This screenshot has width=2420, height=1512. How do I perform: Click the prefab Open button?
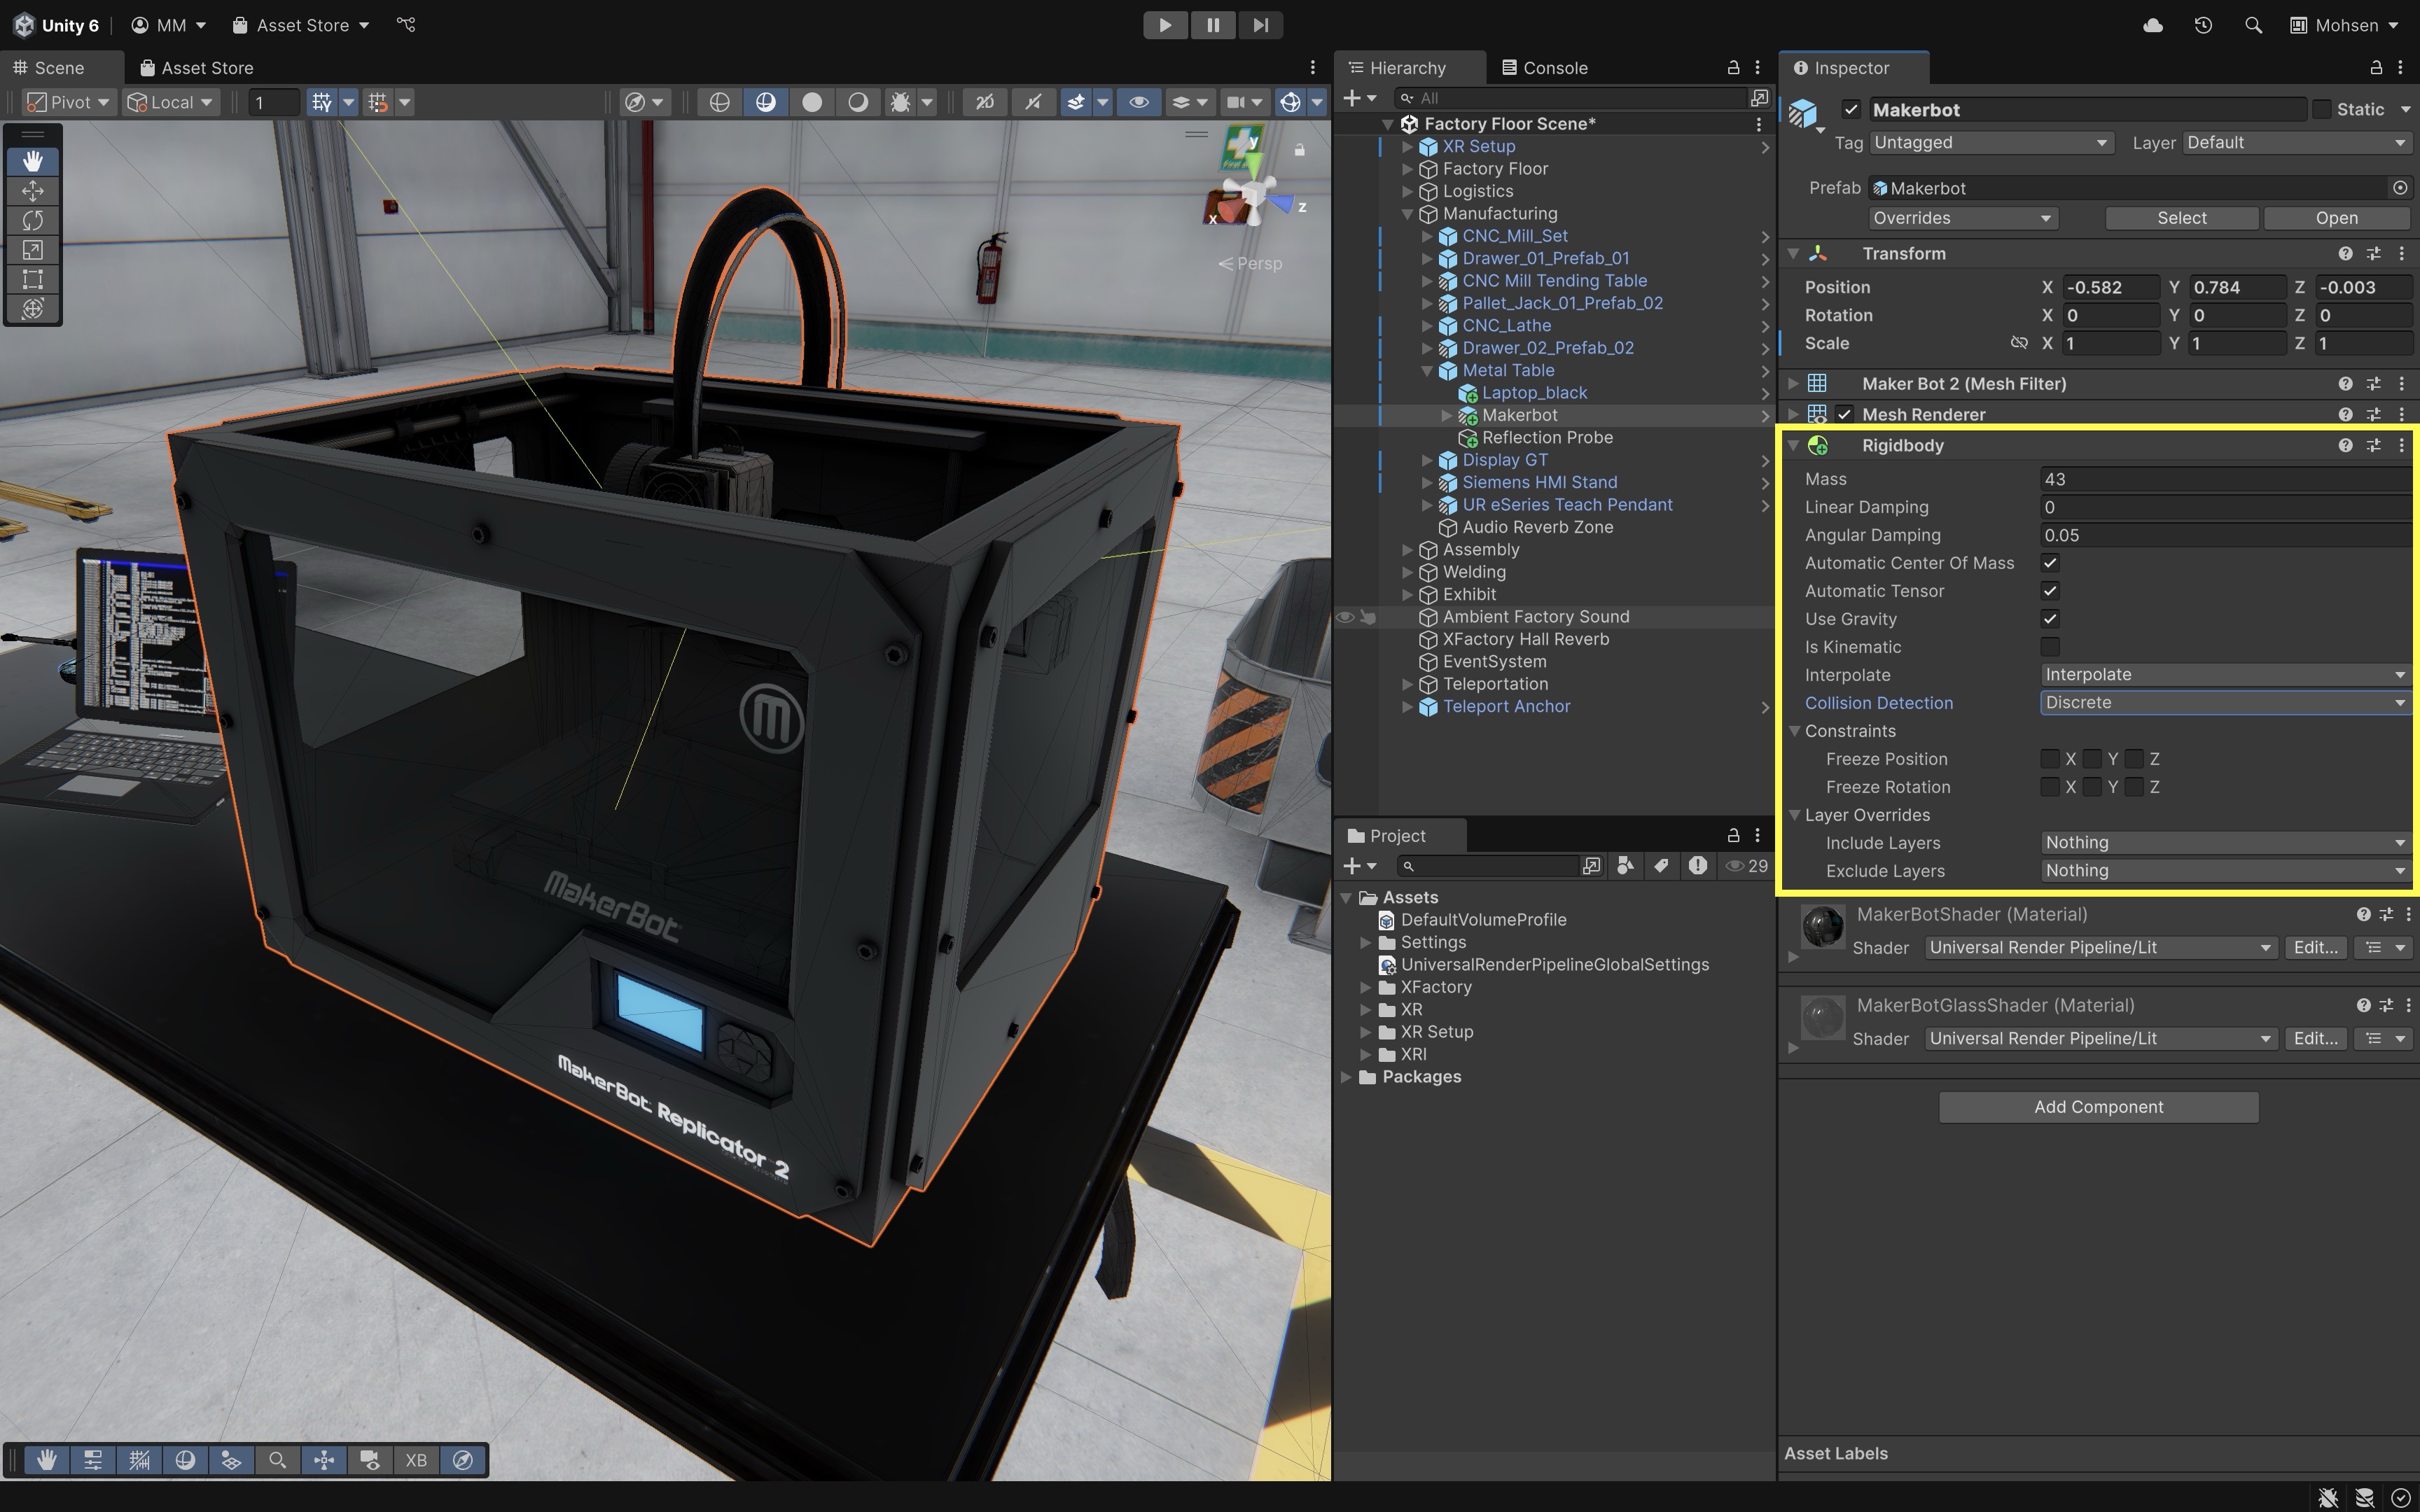click(2337, 218)
